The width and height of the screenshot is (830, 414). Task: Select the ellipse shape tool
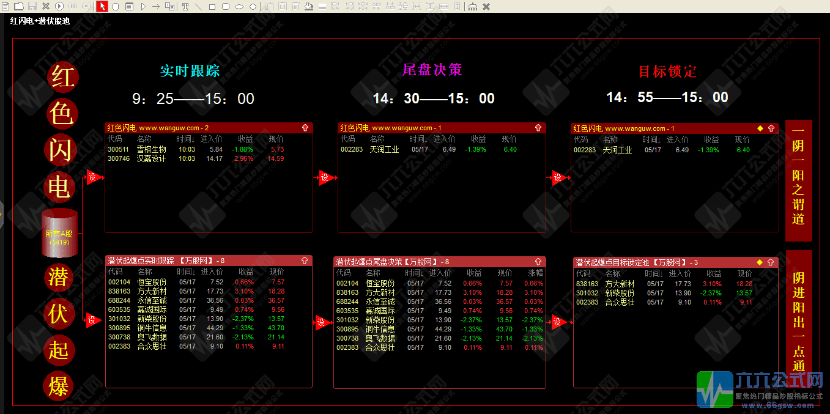(239, 6)
